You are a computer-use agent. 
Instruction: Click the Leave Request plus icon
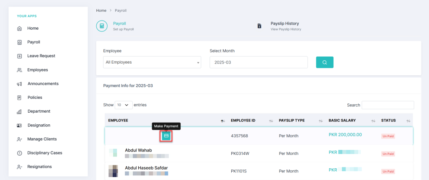point(19,56)
